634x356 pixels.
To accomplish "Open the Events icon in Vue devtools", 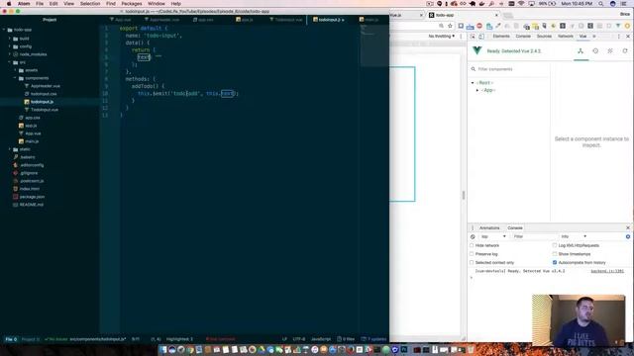I will click(610, 51).
